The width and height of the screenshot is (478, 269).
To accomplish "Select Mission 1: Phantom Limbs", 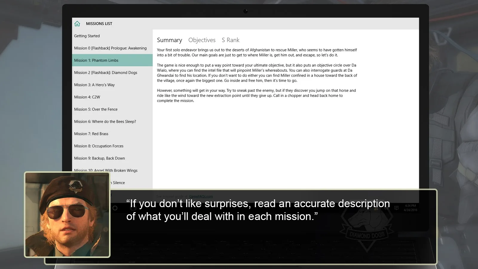I will coord(112,60).
